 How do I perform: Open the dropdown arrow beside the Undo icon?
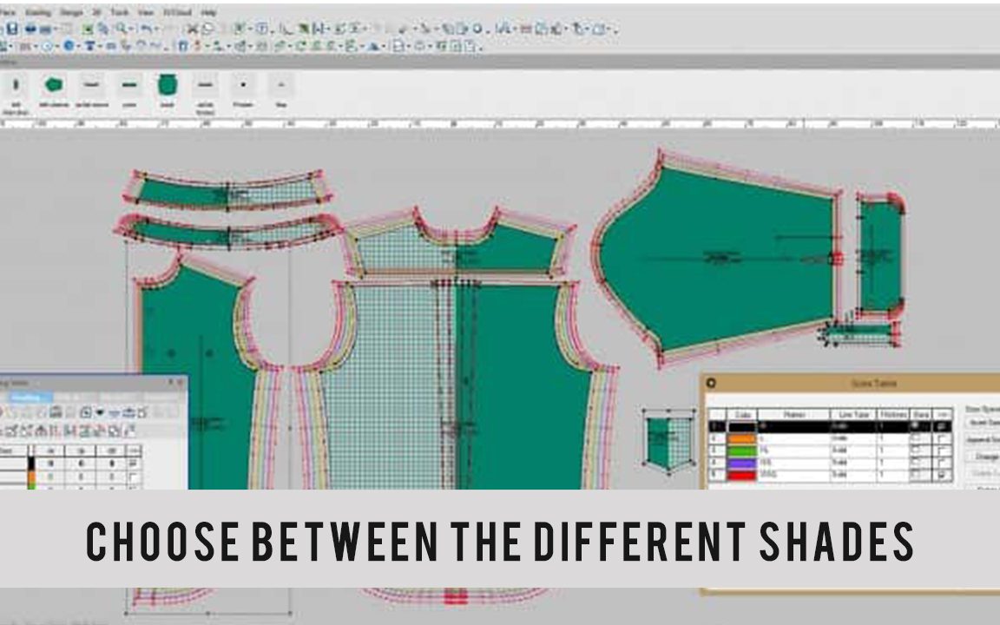tap(156, 30)
